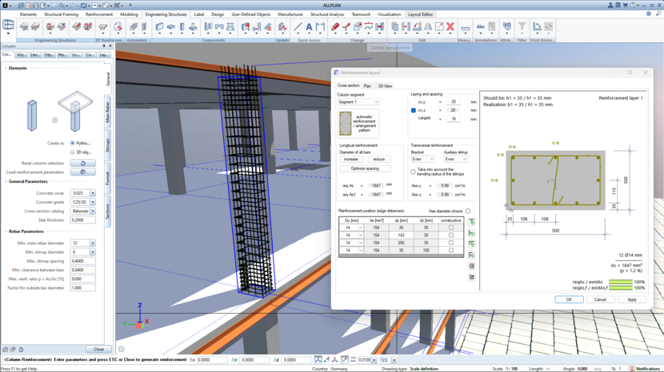664x372 pixels.
Task: Click the red X delete tool in ribbon
Action: click(x=450, y=27)
